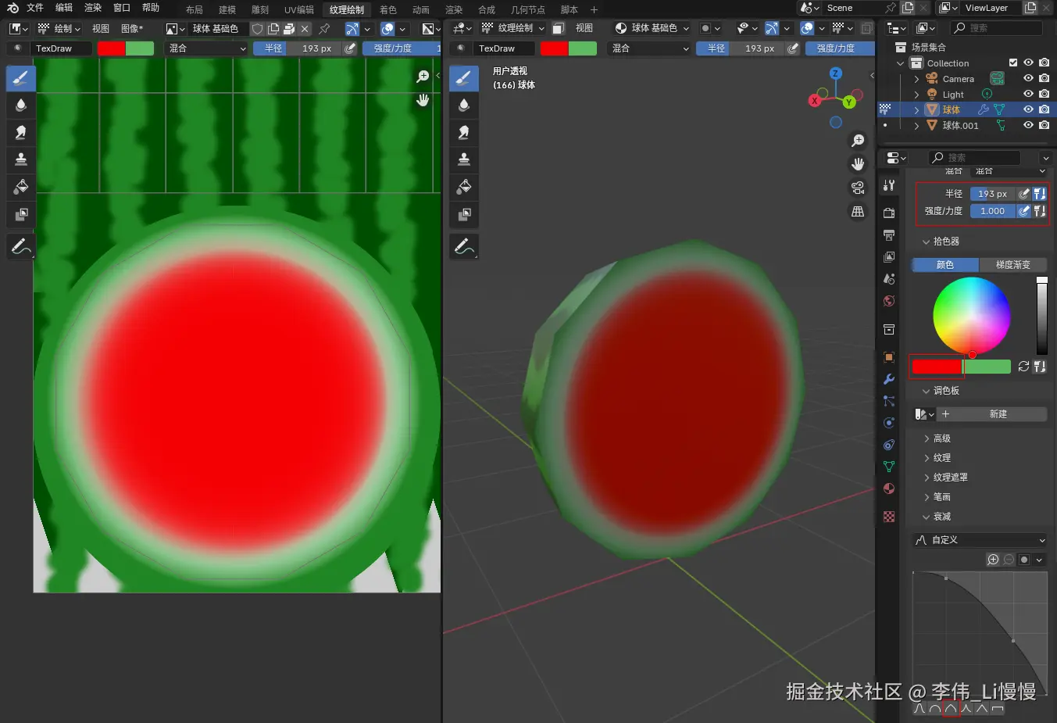The image size is (1057, 723).
Task: Toggle camera view in the 3D viewport
Action: (858, 188)
